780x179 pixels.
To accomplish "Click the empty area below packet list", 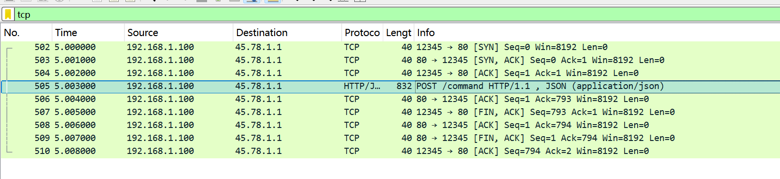I will [x=390, y=168].
